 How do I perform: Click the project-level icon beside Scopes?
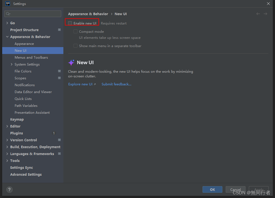point(59,78)
